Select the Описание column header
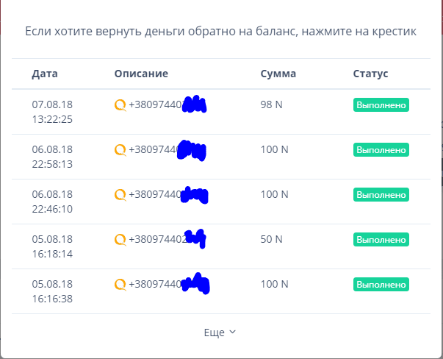 (x=141, y=74)
